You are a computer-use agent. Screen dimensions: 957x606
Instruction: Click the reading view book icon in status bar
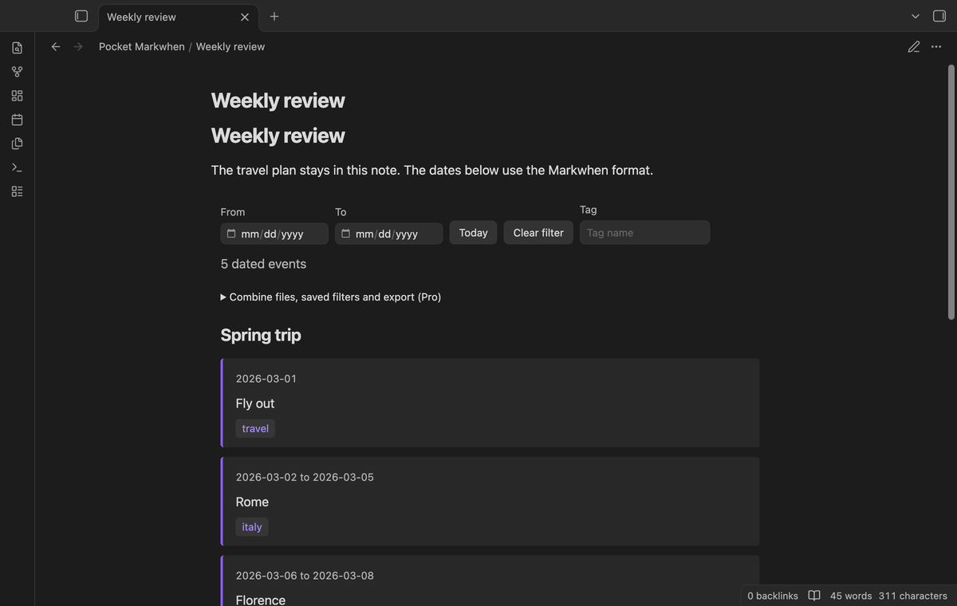(814, 596)
